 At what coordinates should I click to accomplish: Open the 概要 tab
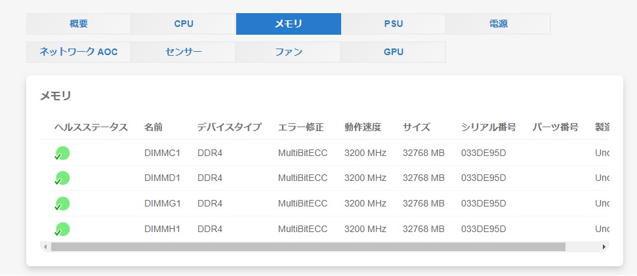[x=79, y=24]
